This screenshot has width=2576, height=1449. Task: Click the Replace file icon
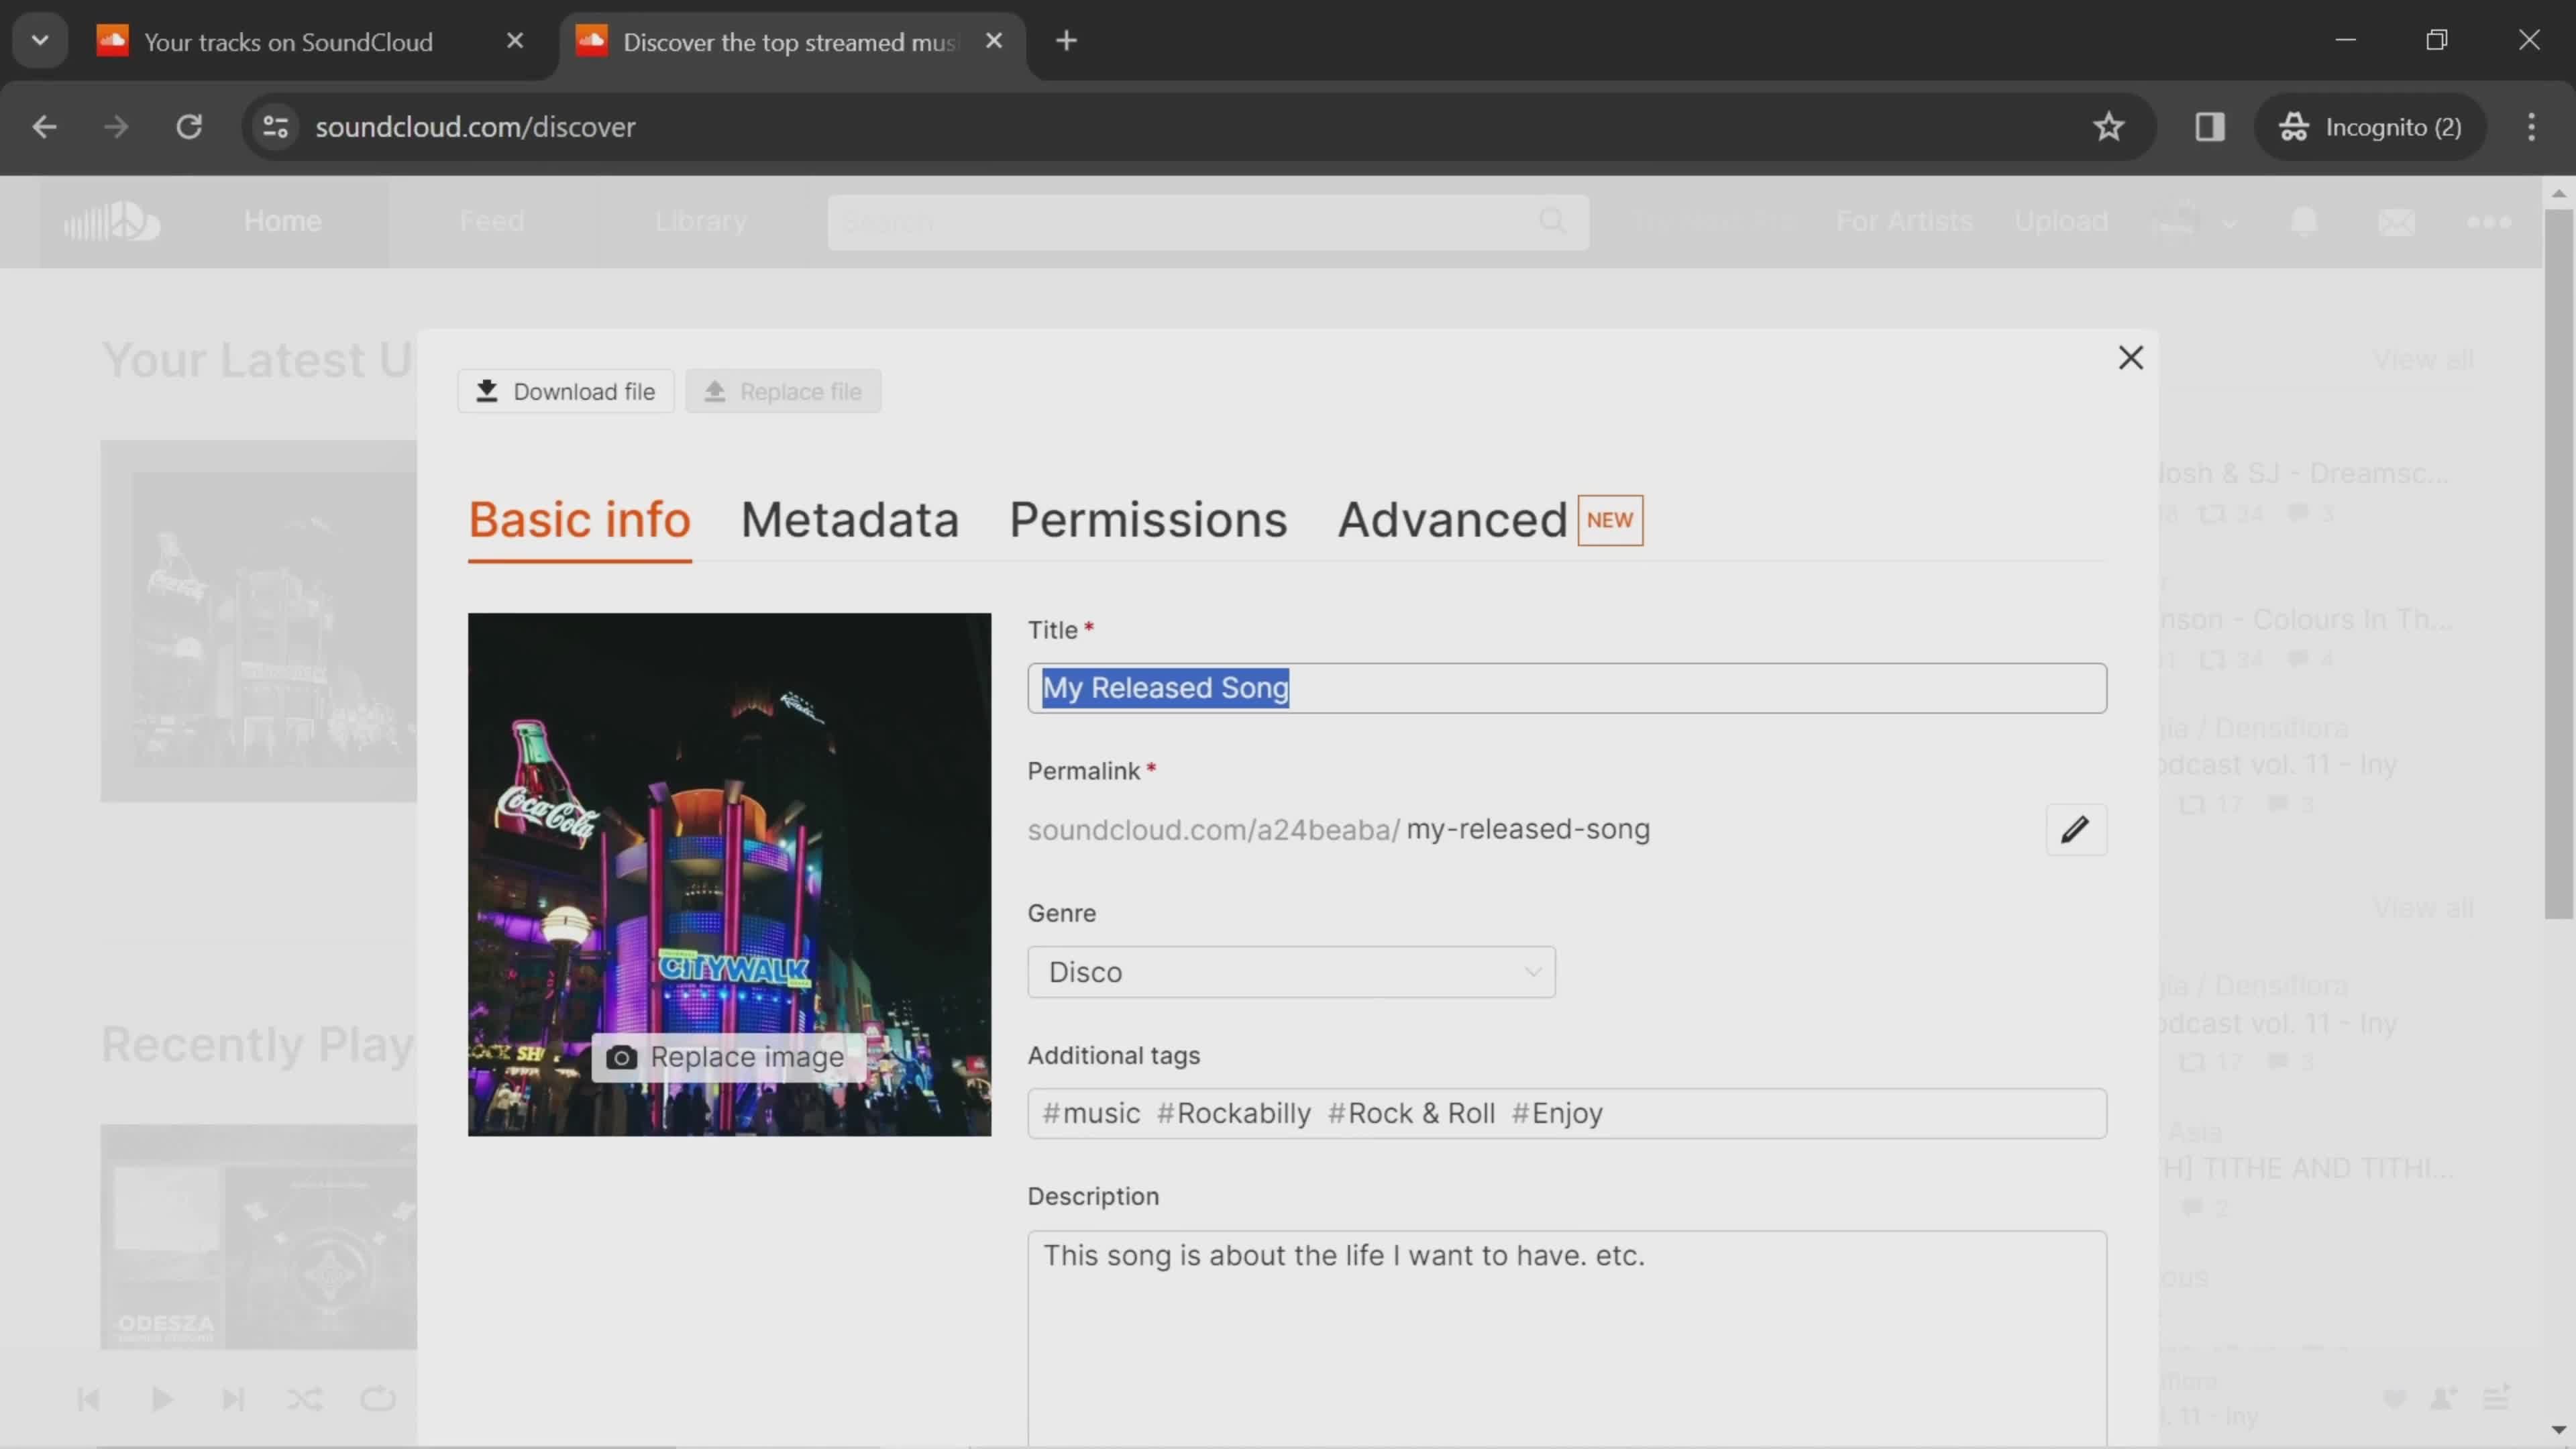click(714, 391)
